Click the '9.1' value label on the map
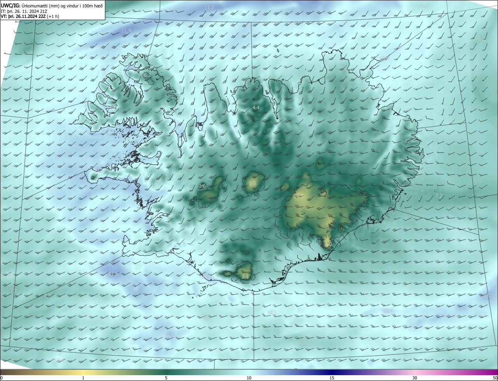The image size is (498, 381). pos(424,6)
